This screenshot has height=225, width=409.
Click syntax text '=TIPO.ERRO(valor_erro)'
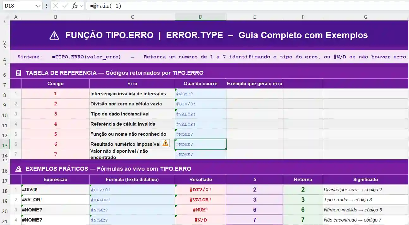(x=86, y=57)
